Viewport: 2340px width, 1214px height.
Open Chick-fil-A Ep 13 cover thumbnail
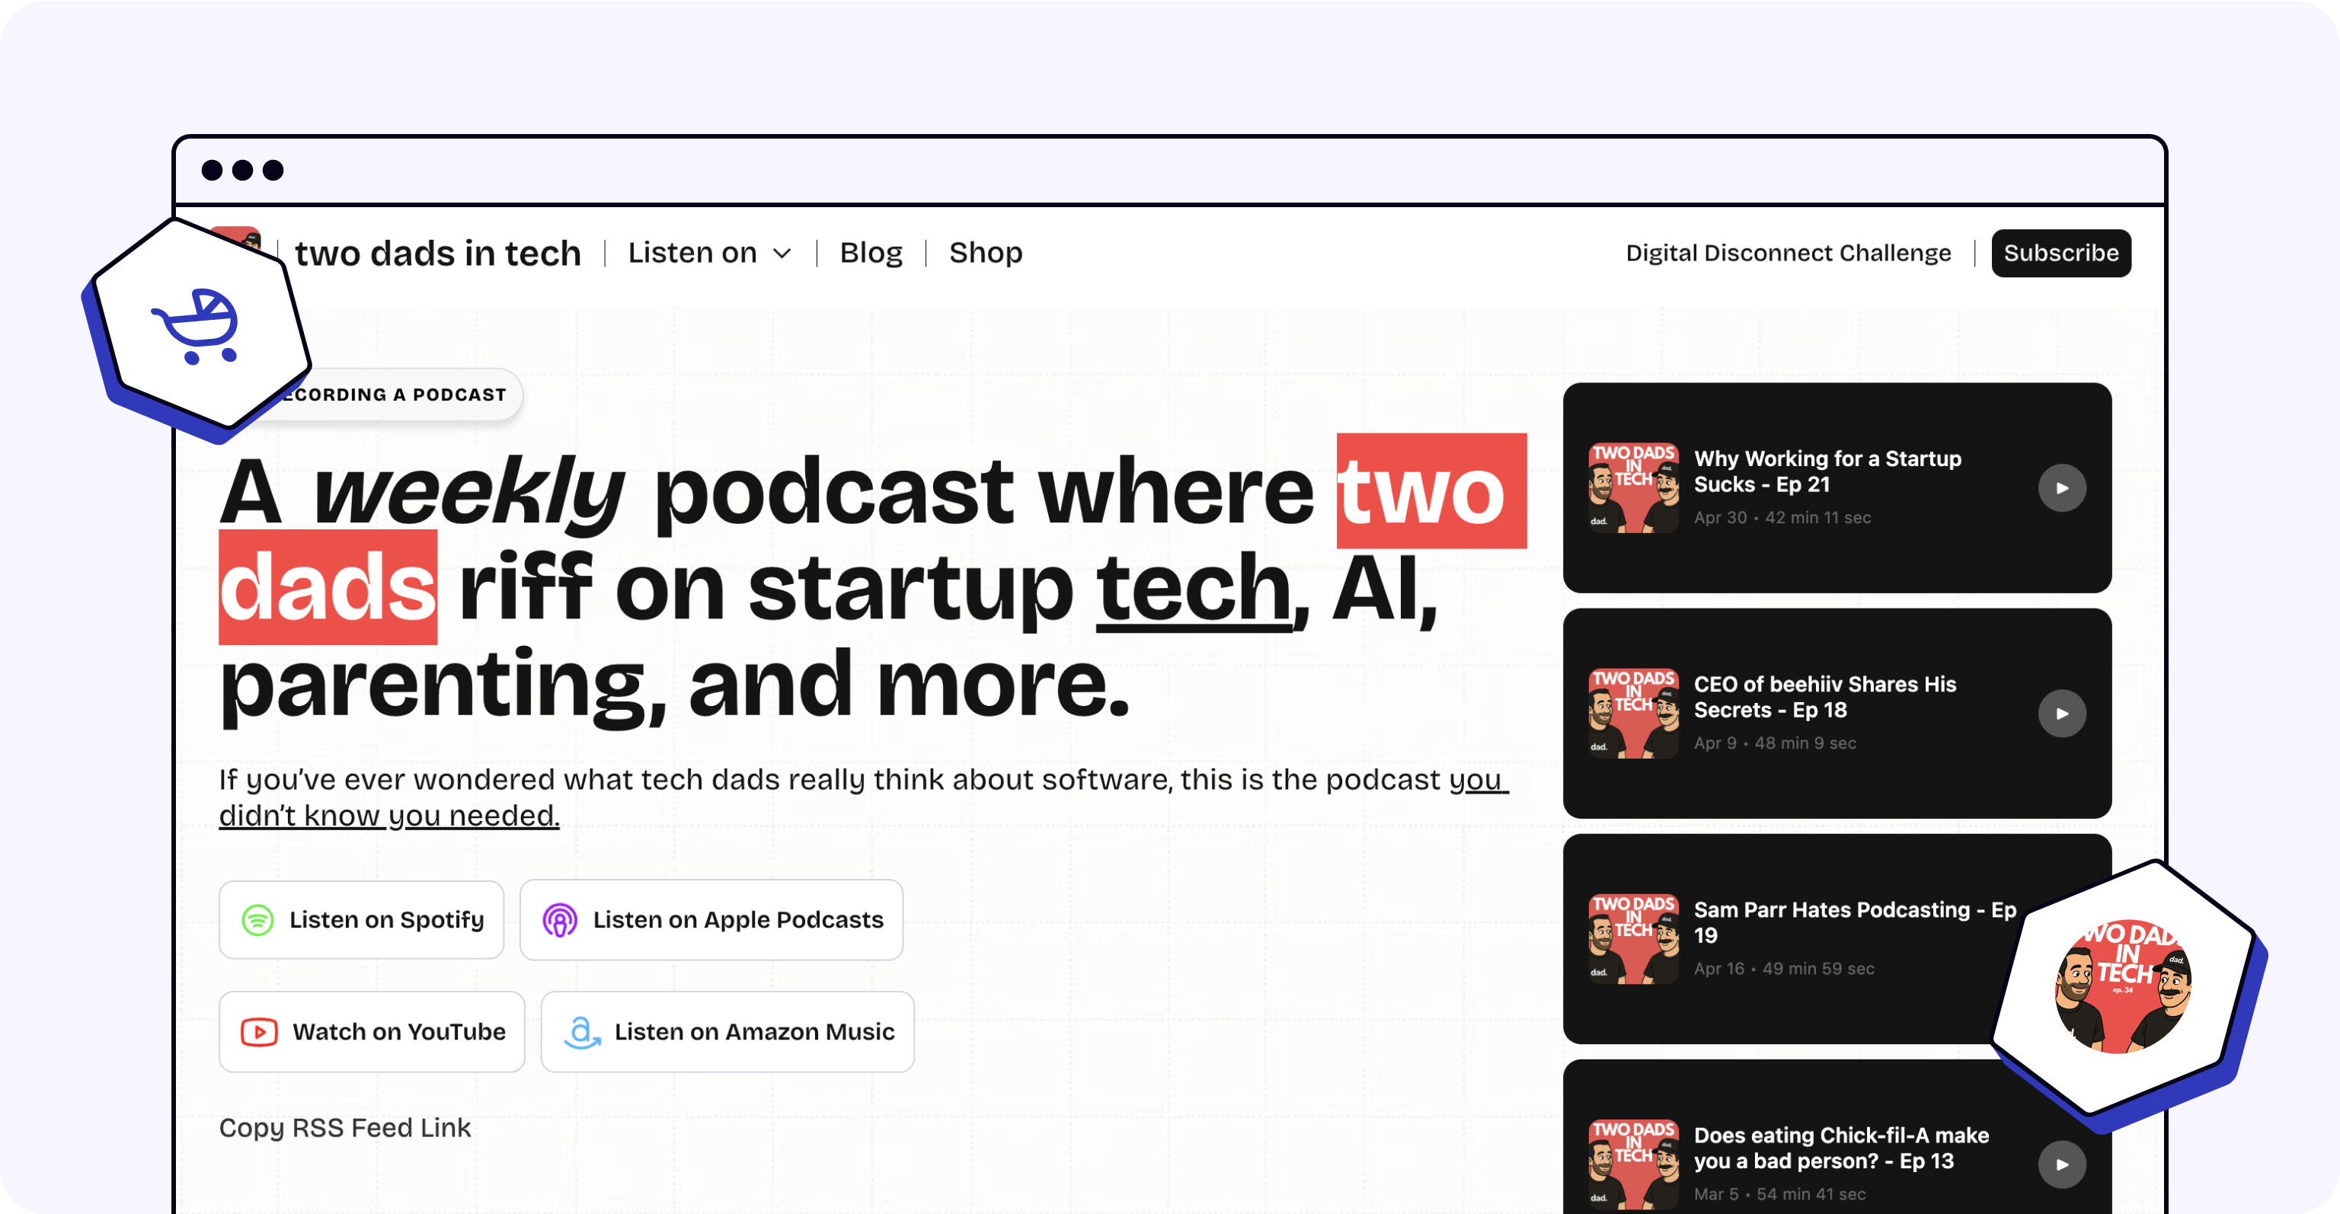click(1633, 1164)
